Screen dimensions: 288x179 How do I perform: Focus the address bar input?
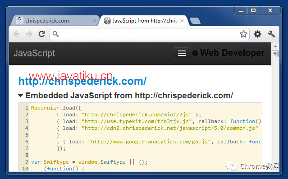[149, 34]
